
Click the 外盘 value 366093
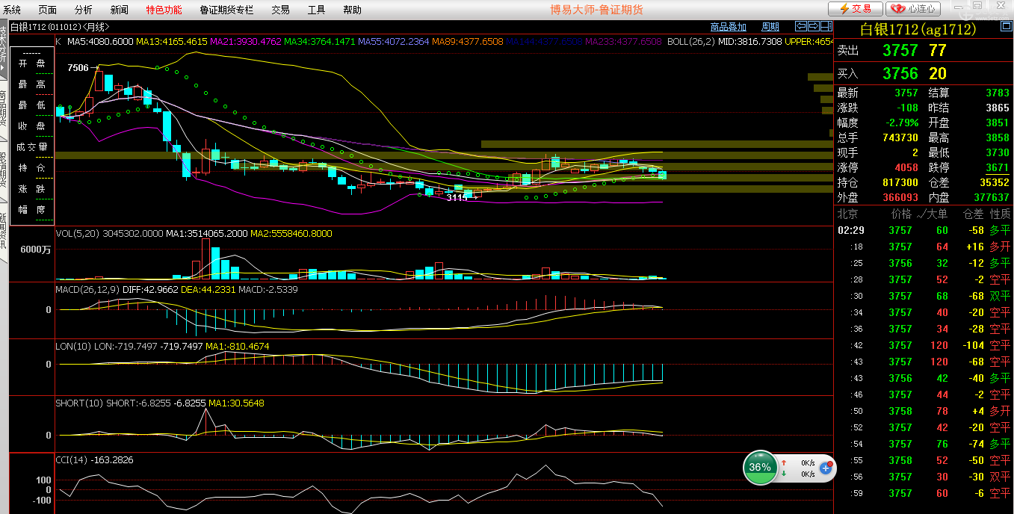900,197
